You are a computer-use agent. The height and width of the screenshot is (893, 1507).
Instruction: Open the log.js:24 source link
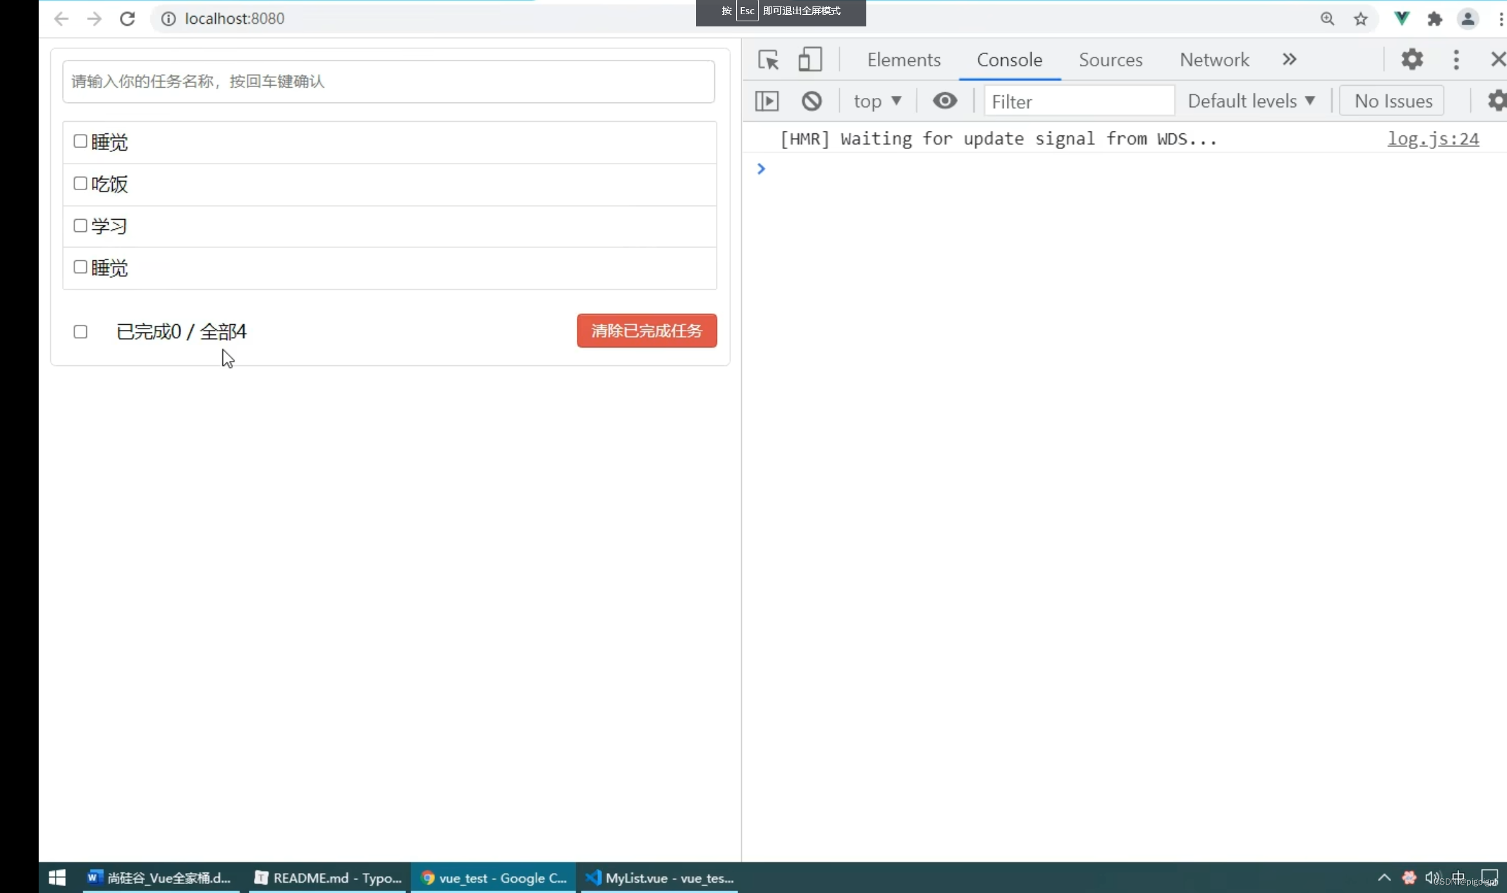point(1433,139)
